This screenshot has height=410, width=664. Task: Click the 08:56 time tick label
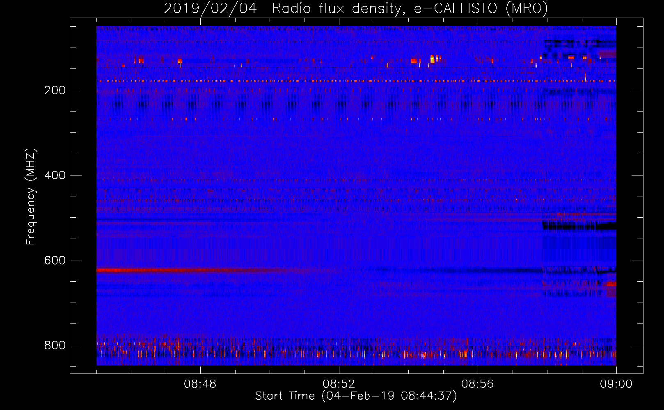pyautogui.click(x=477, y=384)
